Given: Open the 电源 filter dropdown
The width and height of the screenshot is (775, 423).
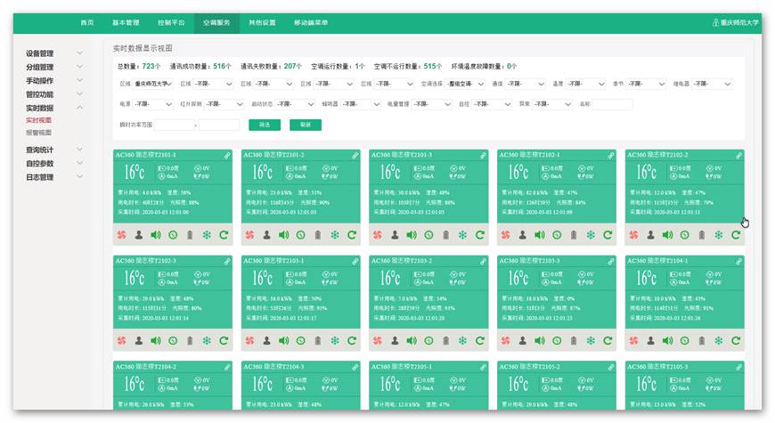Looking at the screenshot, I should click(152, 104).
